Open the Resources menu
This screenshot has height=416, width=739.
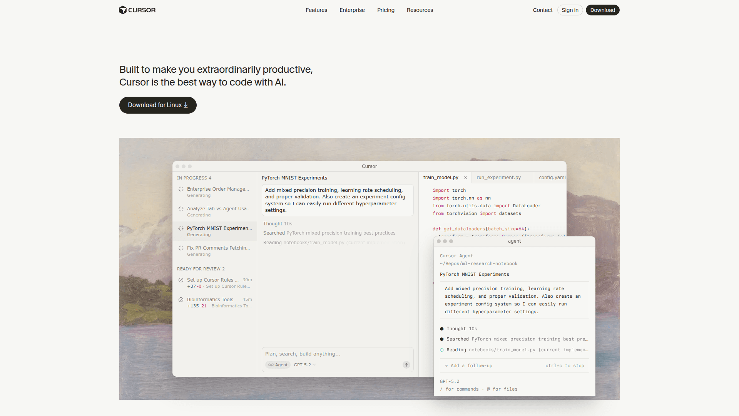point(420,10)
